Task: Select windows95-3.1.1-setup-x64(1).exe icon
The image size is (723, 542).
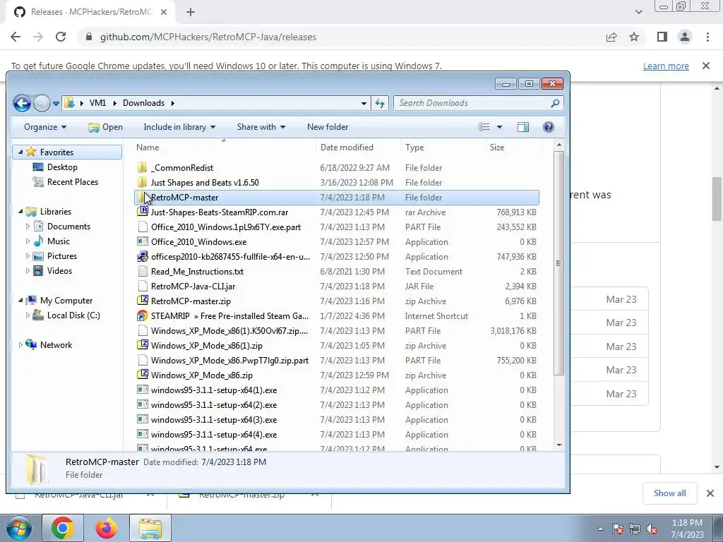Action: [143, 390]
